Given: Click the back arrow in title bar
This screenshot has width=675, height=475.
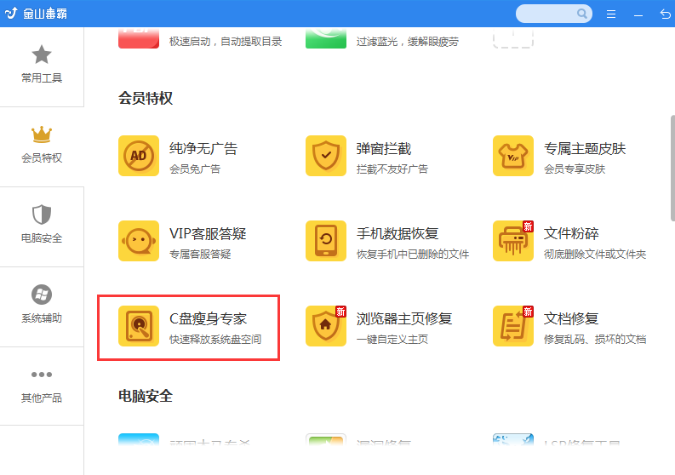Looking at the screenshot, I should coord(665,14).
